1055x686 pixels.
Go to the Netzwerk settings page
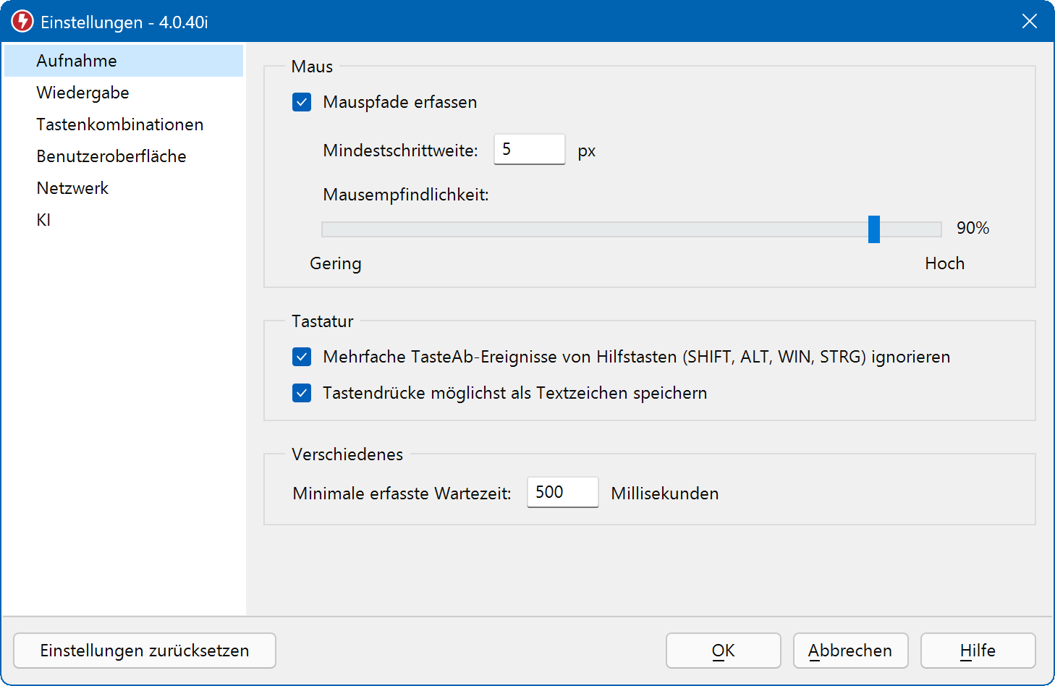[72, 188]
